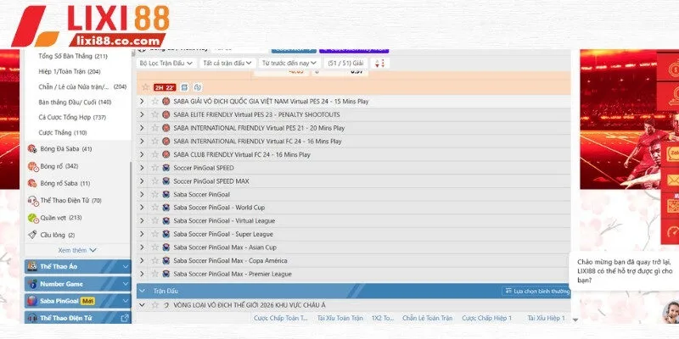Select the Bóng rổ basketball icon

[x=32, y=166]
